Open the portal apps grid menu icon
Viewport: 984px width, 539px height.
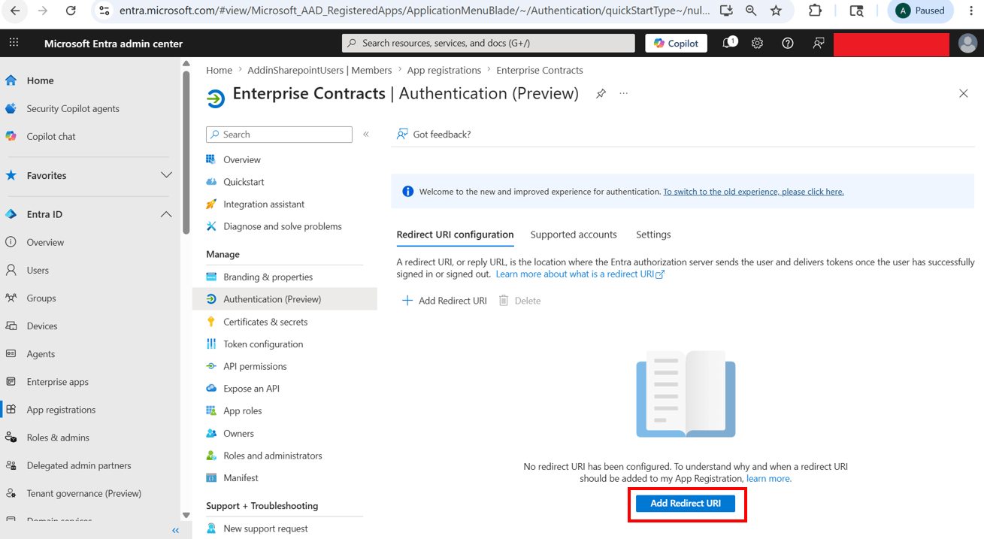14,44
